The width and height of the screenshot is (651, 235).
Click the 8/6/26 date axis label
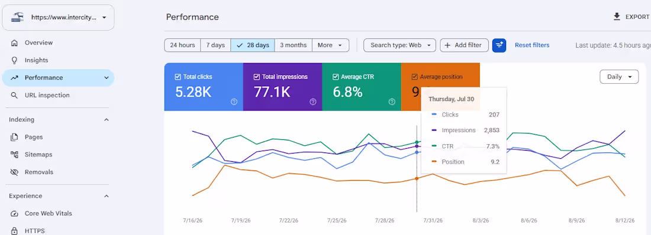[x=529, y=221]
